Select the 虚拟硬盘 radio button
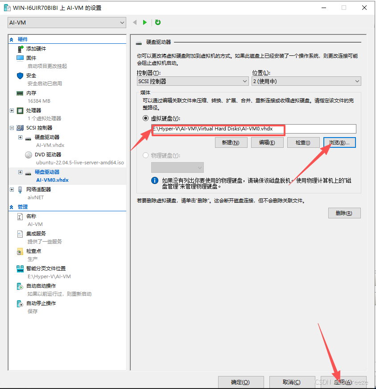The height and width of the screenshot is (389, 376). click(146, 118)
